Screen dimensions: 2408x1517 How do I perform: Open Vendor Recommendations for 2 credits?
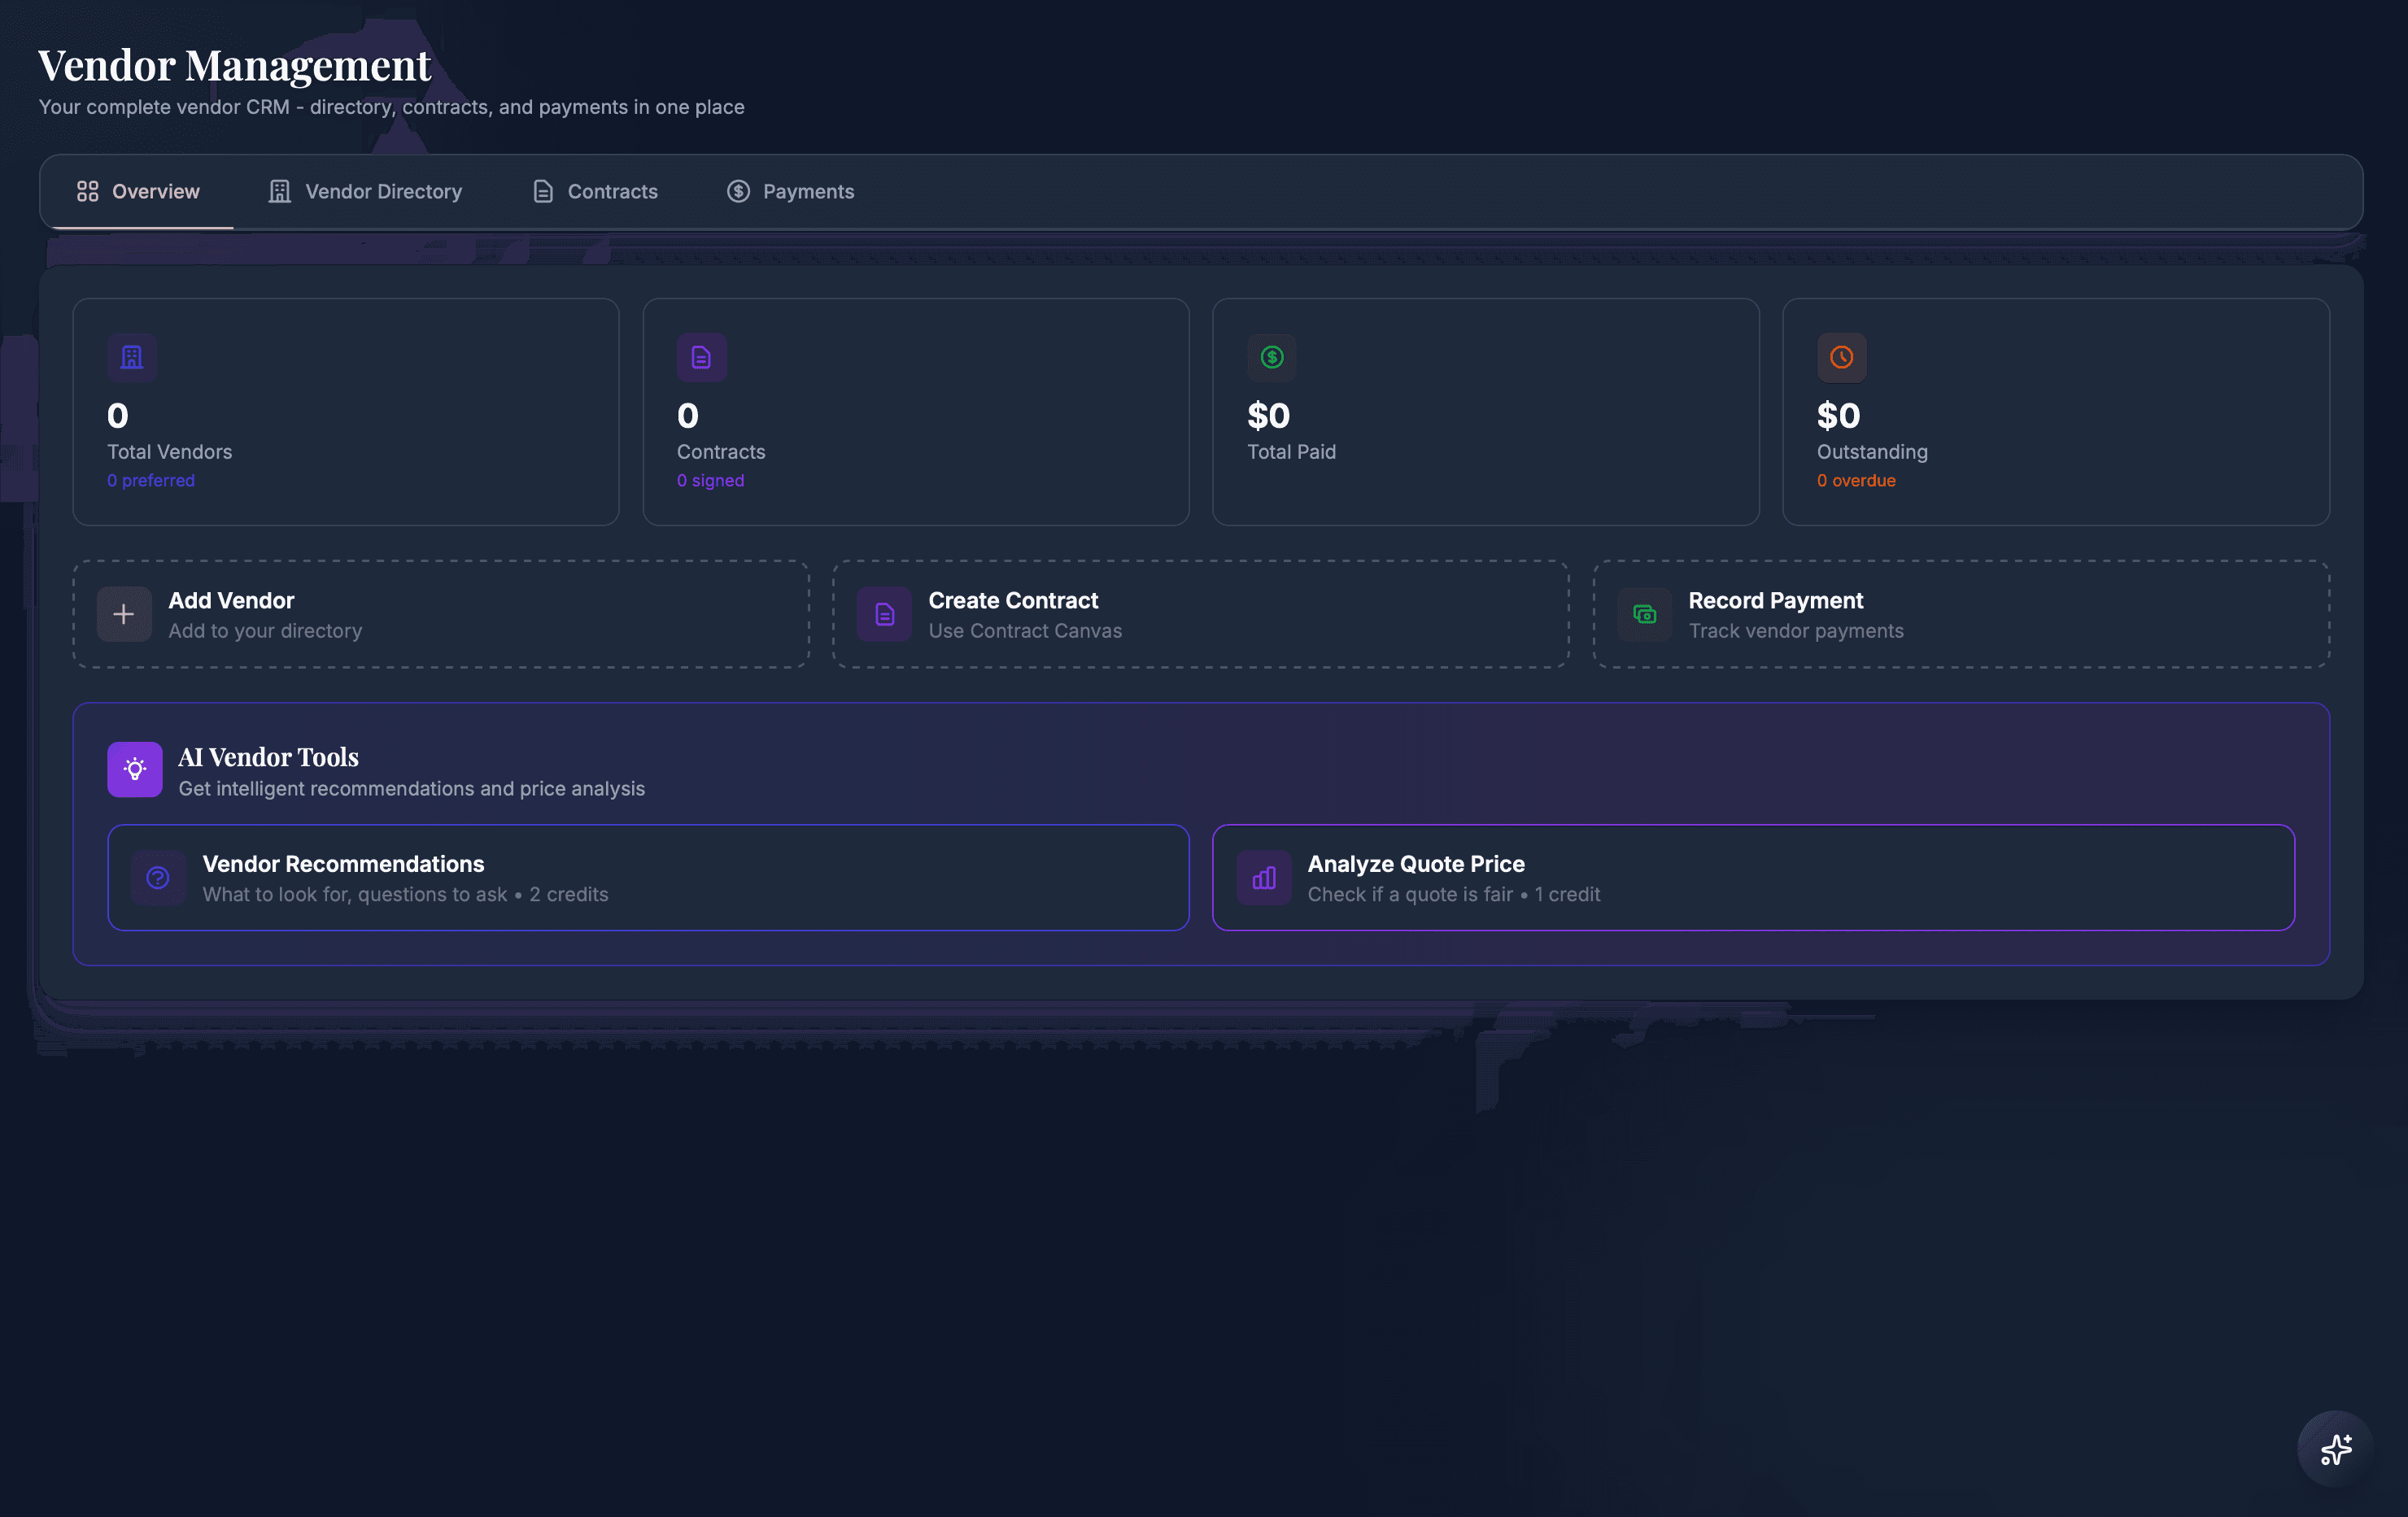[x=648, y=877]
